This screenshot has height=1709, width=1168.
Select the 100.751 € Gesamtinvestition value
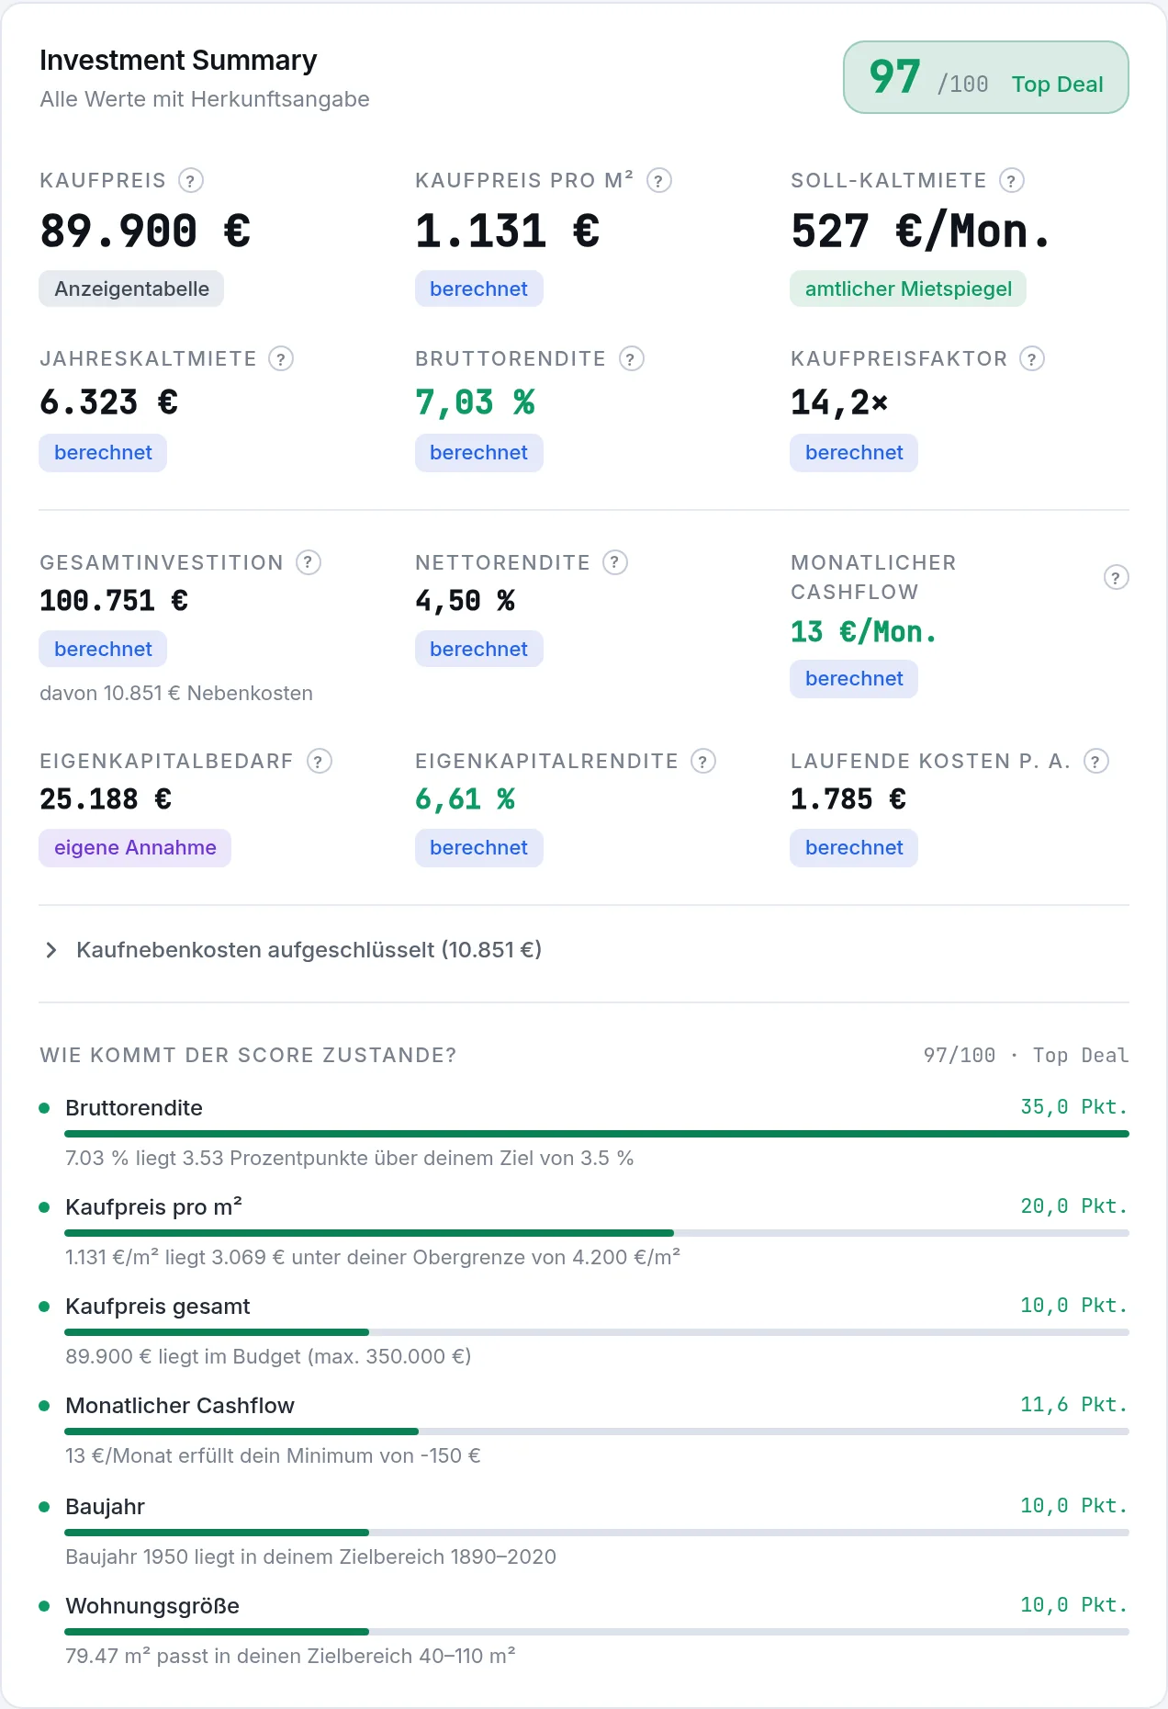point(114,601)
